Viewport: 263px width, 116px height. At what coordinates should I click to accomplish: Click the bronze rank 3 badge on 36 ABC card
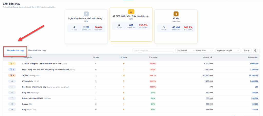tap(176, 14)
